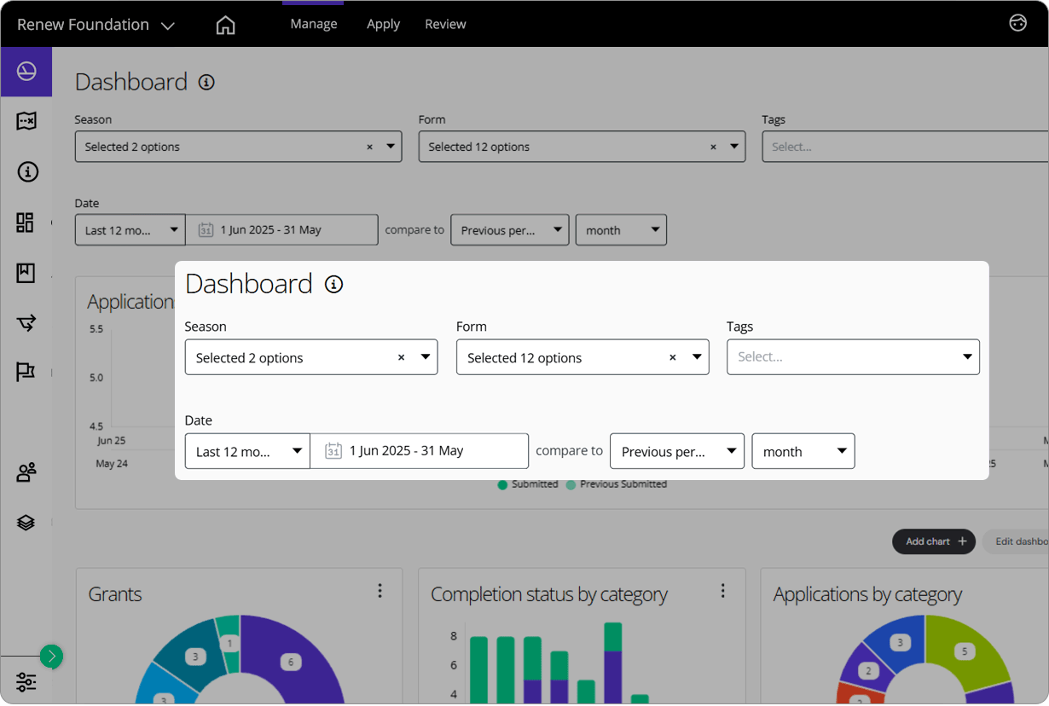This screenshot has height=706, width=1049.
Task: Switch to the Apply tab
Action: point(383,24)
